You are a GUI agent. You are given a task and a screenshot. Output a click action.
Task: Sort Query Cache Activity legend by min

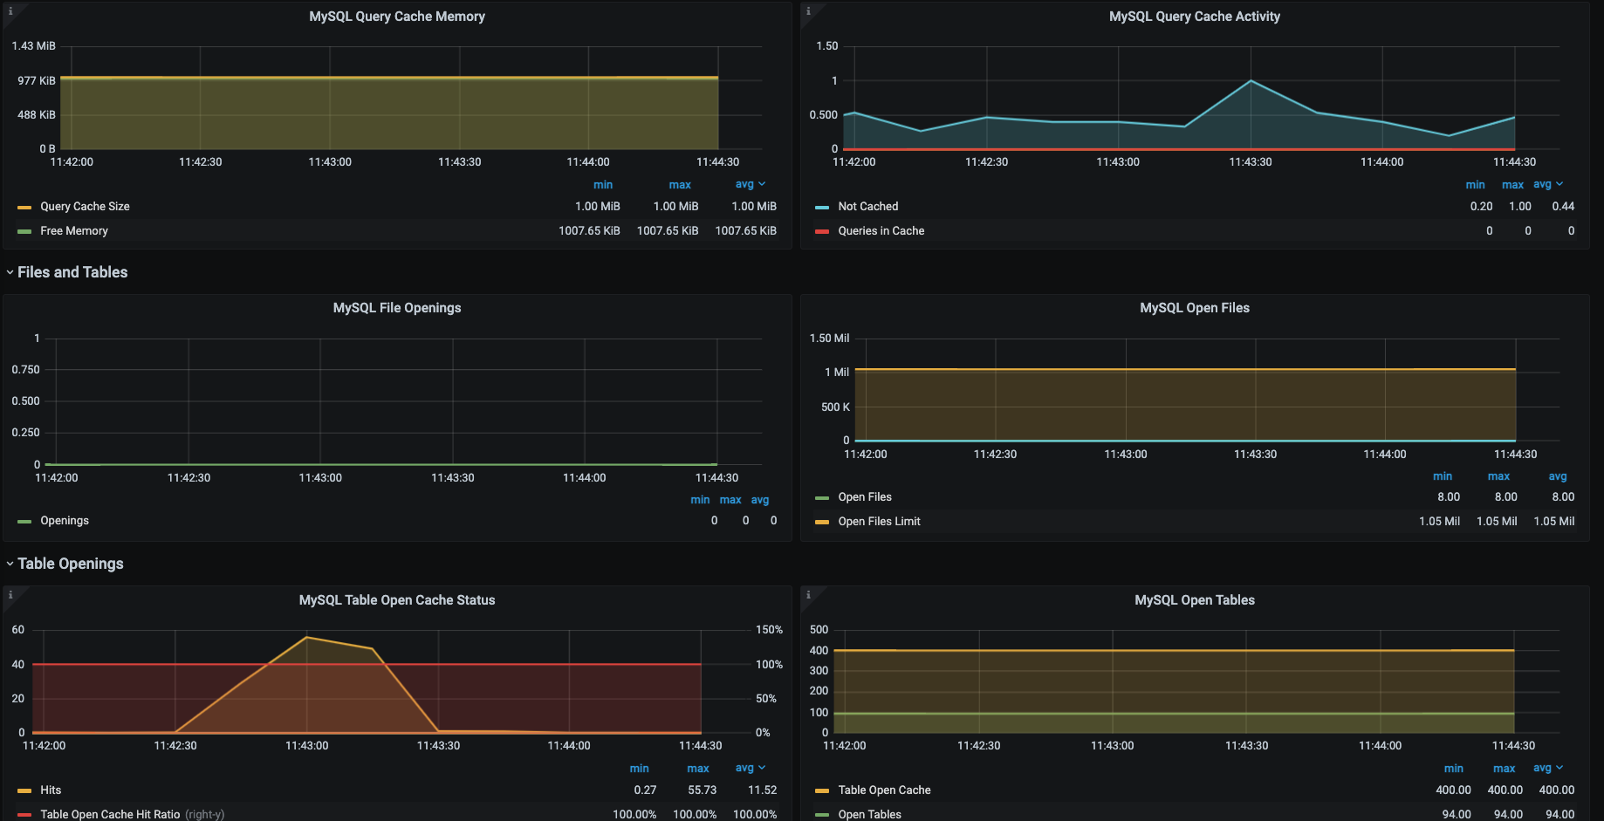[x=1475, y=185]
